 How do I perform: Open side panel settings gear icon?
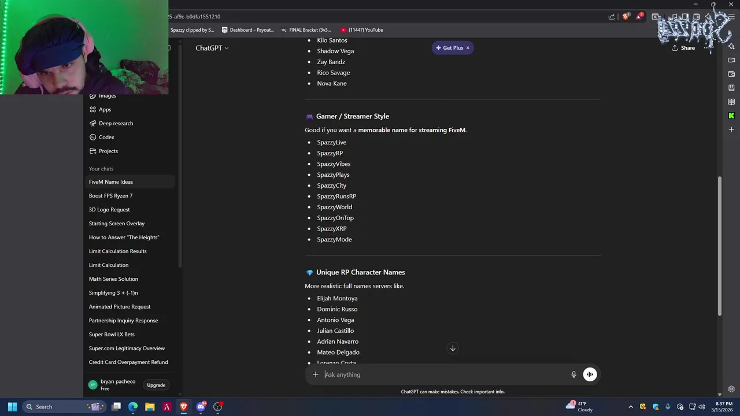point(731,389)
